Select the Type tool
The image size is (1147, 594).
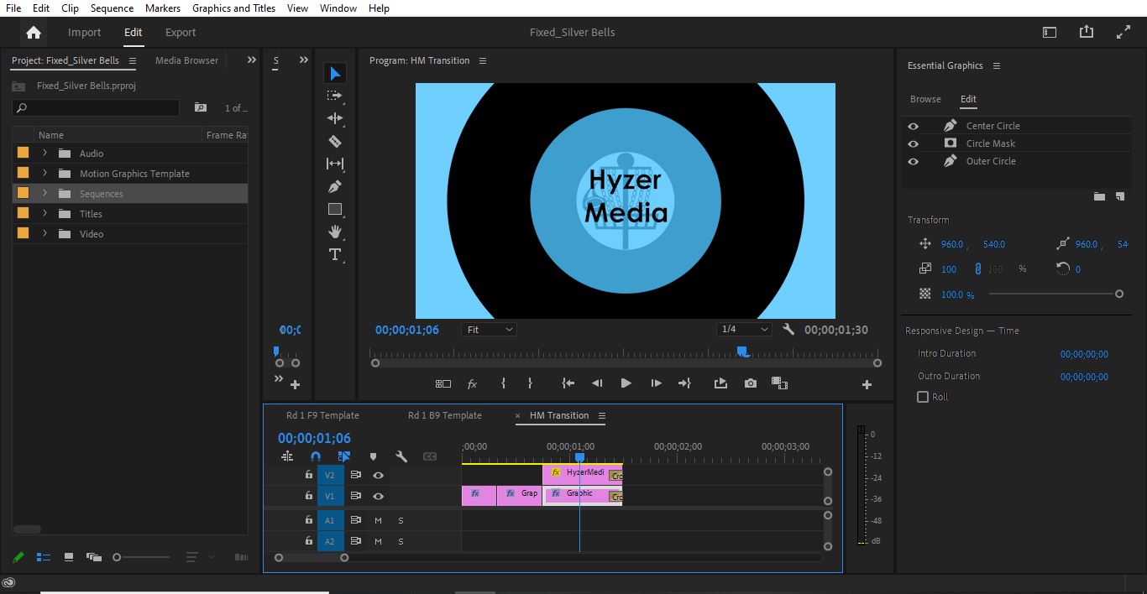coord(335,255)
